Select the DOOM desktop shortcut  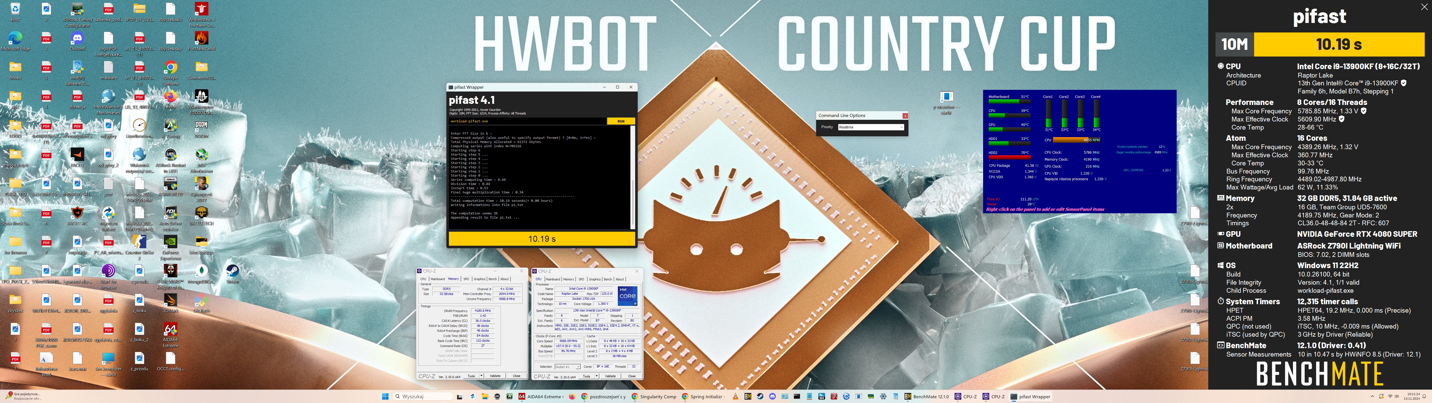click(x=201, y=128)
